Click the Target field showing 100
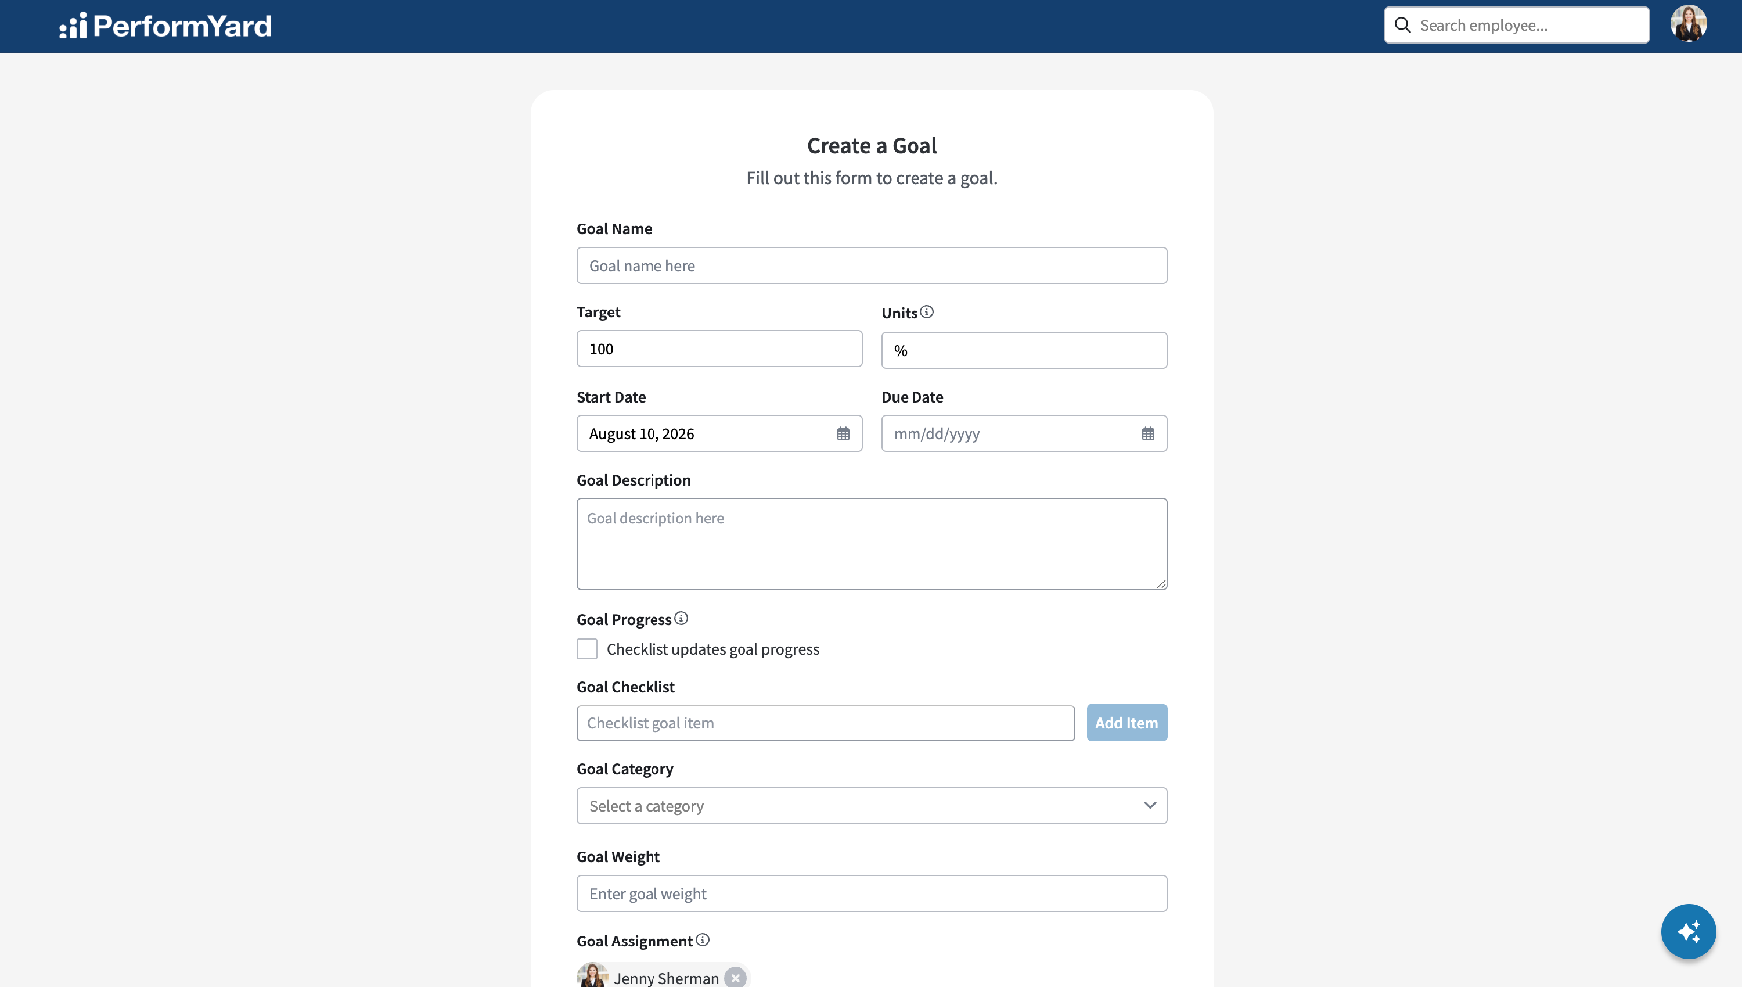The height and width of the screenshot is (987, 1742). pos(719,349)
